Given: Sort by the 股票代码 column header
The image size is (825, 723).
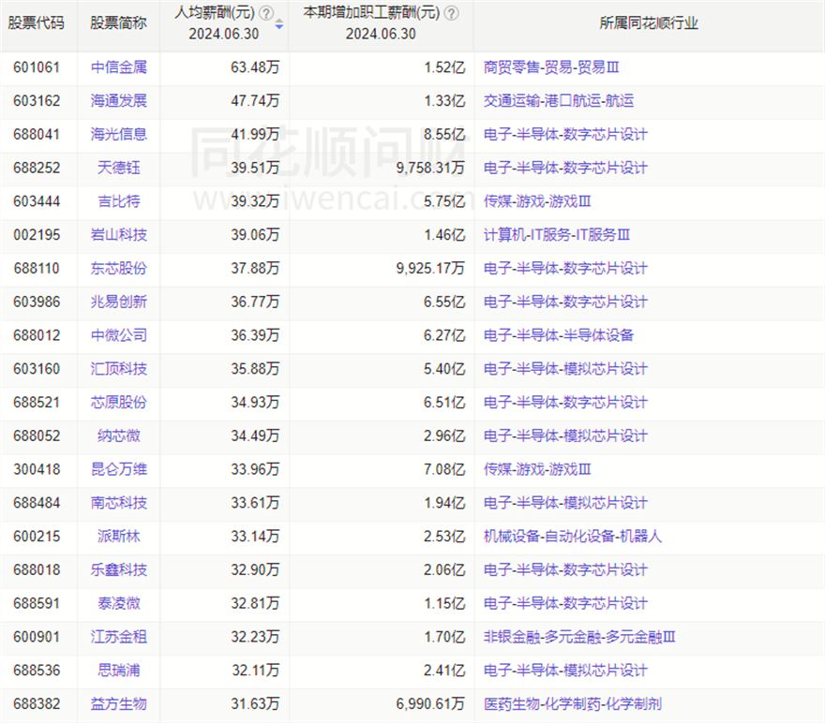Looking at the screenshot, I should (x=37, y=23).
